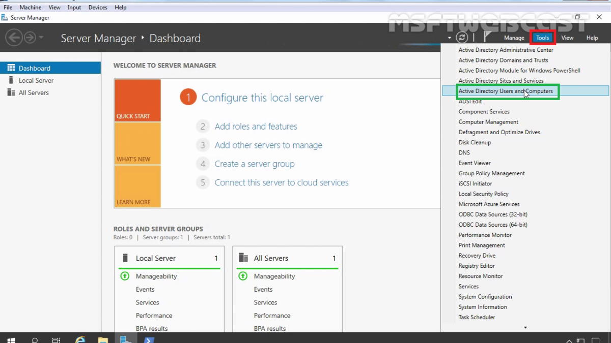
Task: Open Resource Monitor
Action: pos(525,276)
